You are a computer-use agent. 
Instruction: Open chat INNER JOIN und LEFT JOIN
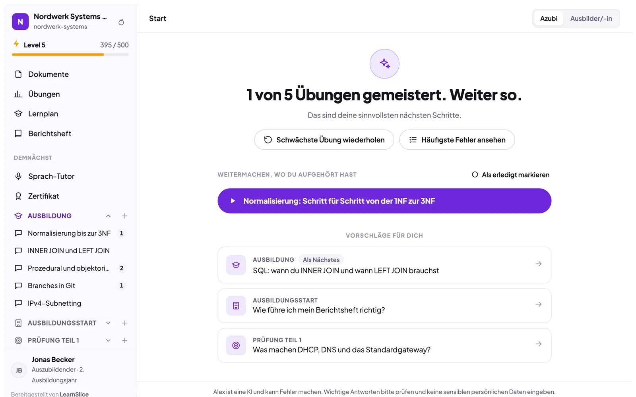70,251
